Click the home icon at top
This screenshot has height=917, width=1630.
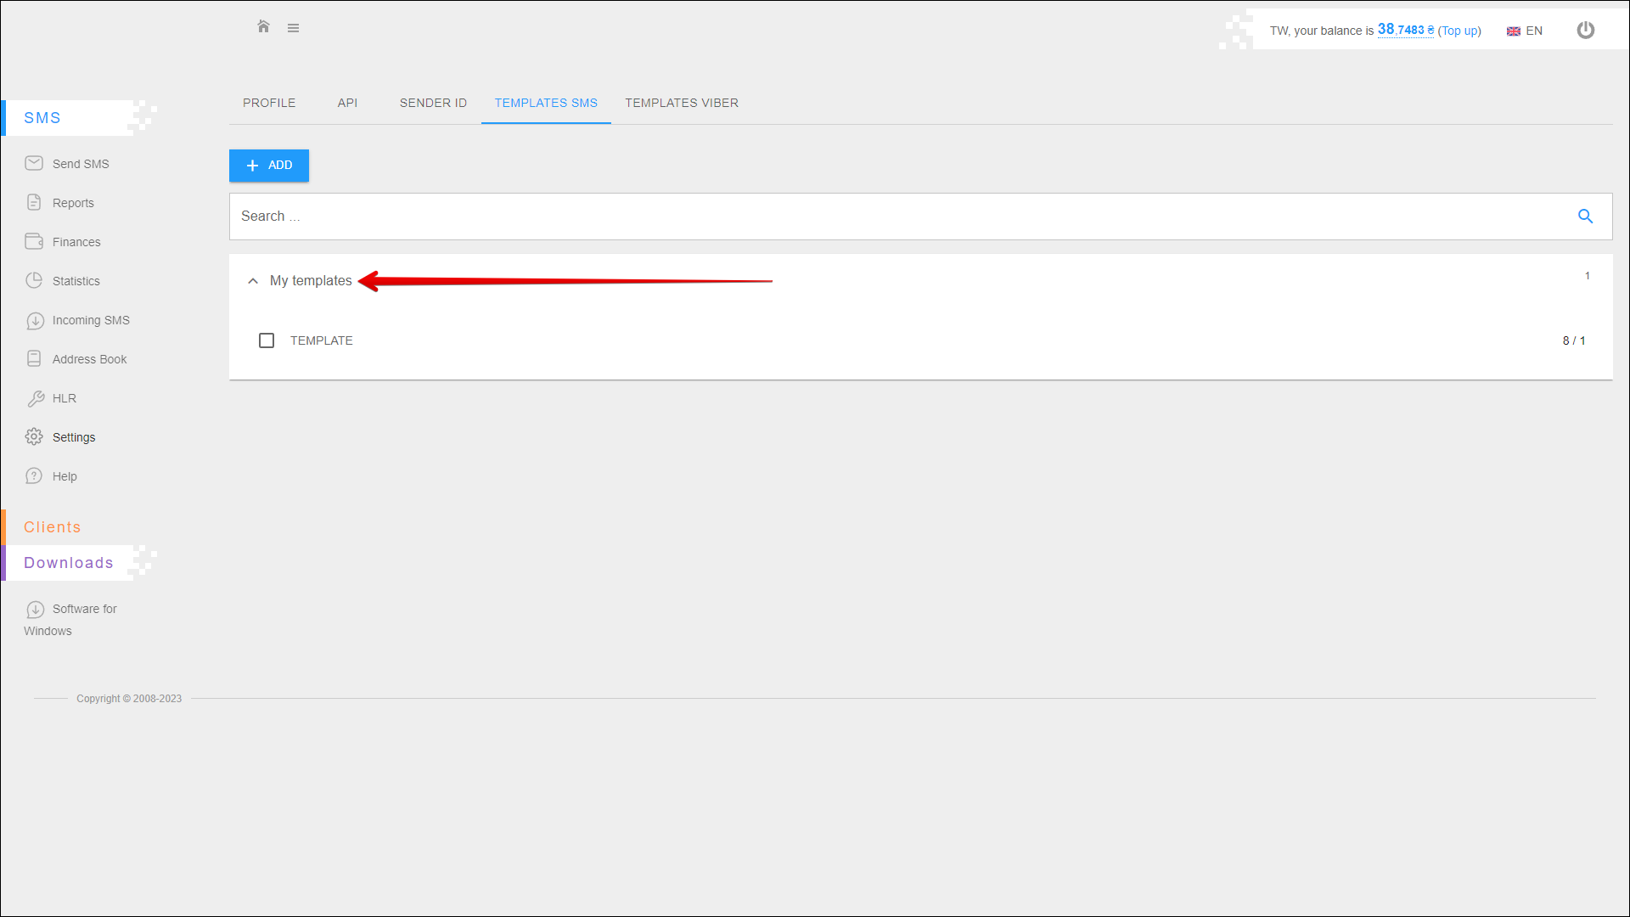[x=263, y=26]
